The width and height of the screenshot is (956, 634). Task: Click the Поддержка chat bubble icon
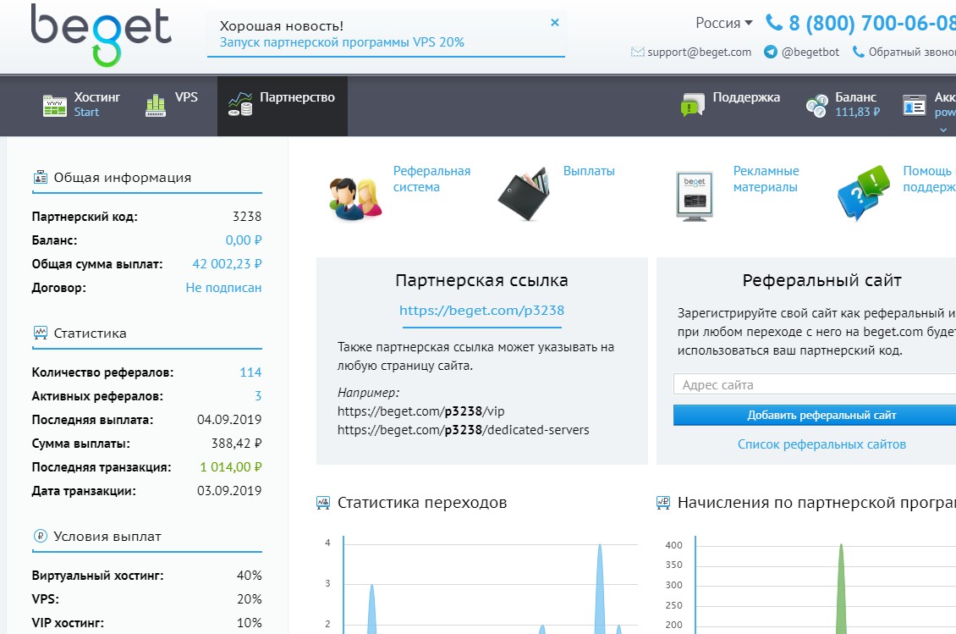693,105
